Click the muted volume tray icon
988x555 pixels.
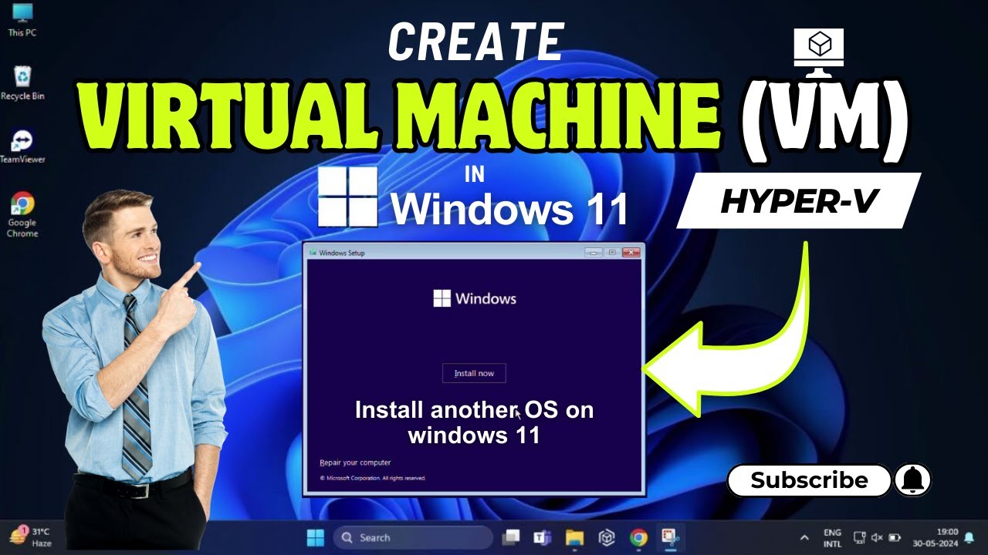(877, 537)
